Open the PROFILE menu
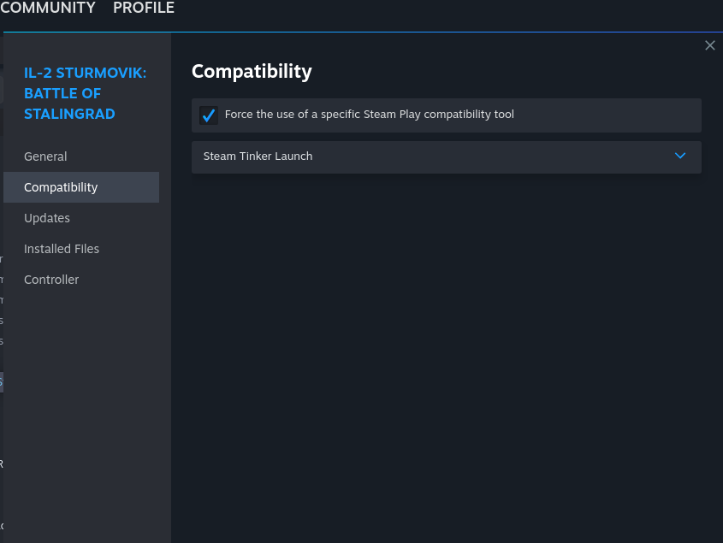The image size is (723, 543). pyautogui.click(x=143, y=9)
